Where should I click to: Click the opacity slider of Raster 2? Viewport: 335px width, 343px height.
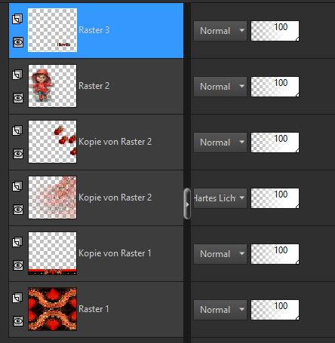coord(275,87)
